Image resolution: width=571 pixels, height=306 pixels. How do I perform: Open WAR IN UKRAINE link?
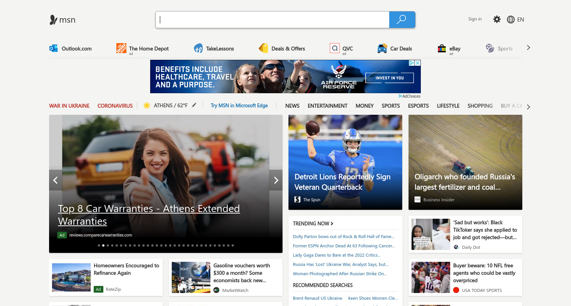(69, 106)
